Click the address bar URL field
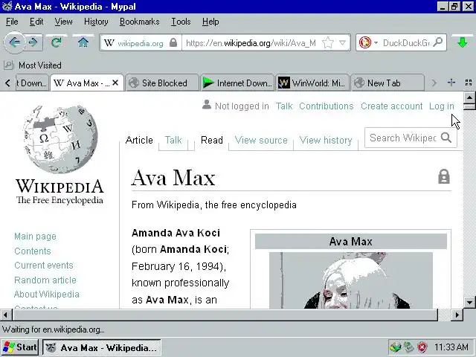 pyautogui.click(x=251, y=43)
